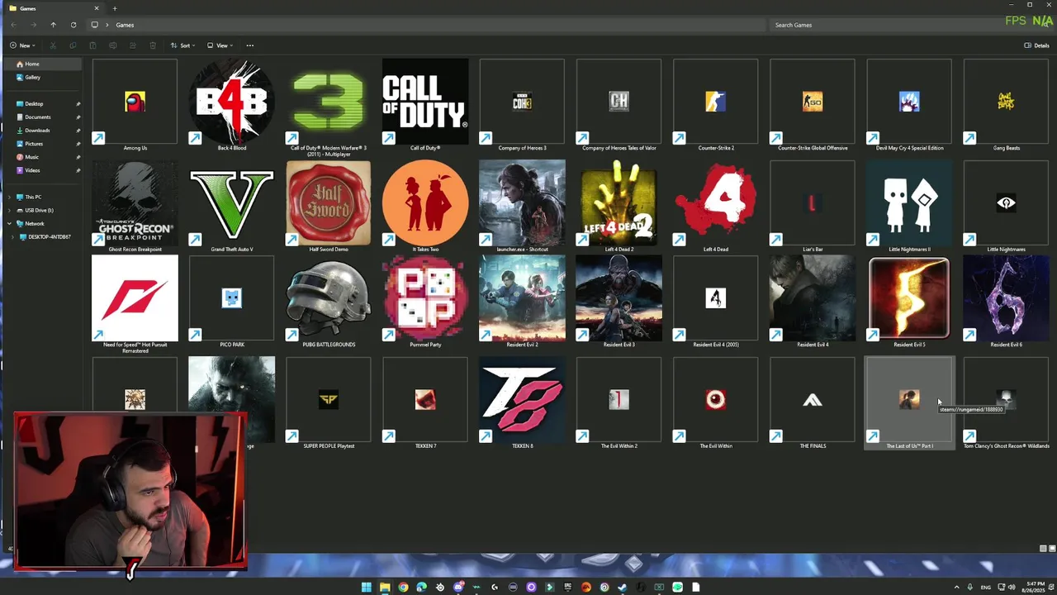
Task: Select Left 4 Dead 2 shortcut
Action: (619, 207)
